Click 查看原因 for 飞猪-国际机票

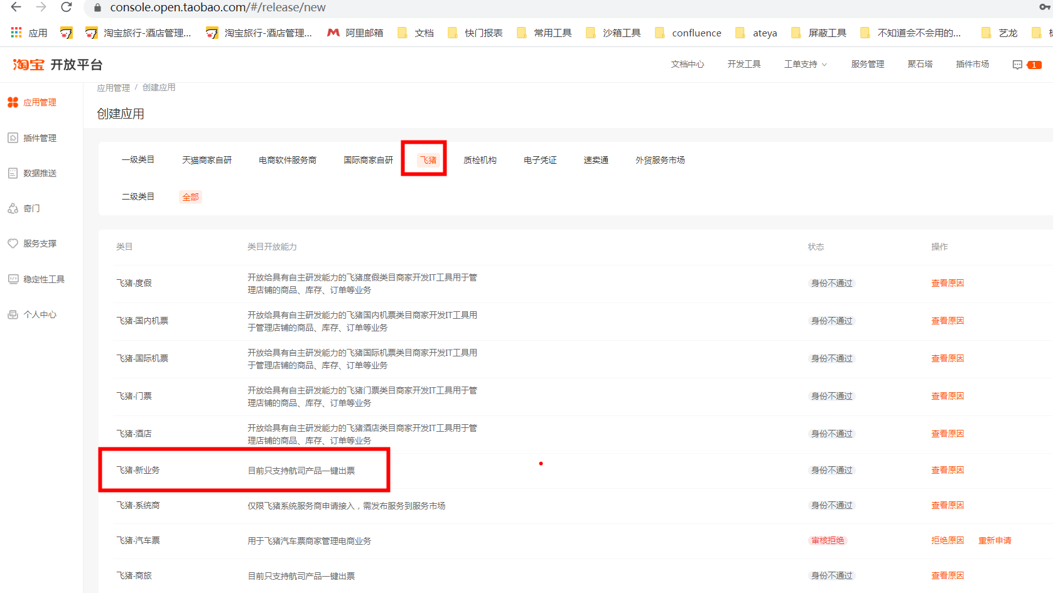tap(948, 358)
